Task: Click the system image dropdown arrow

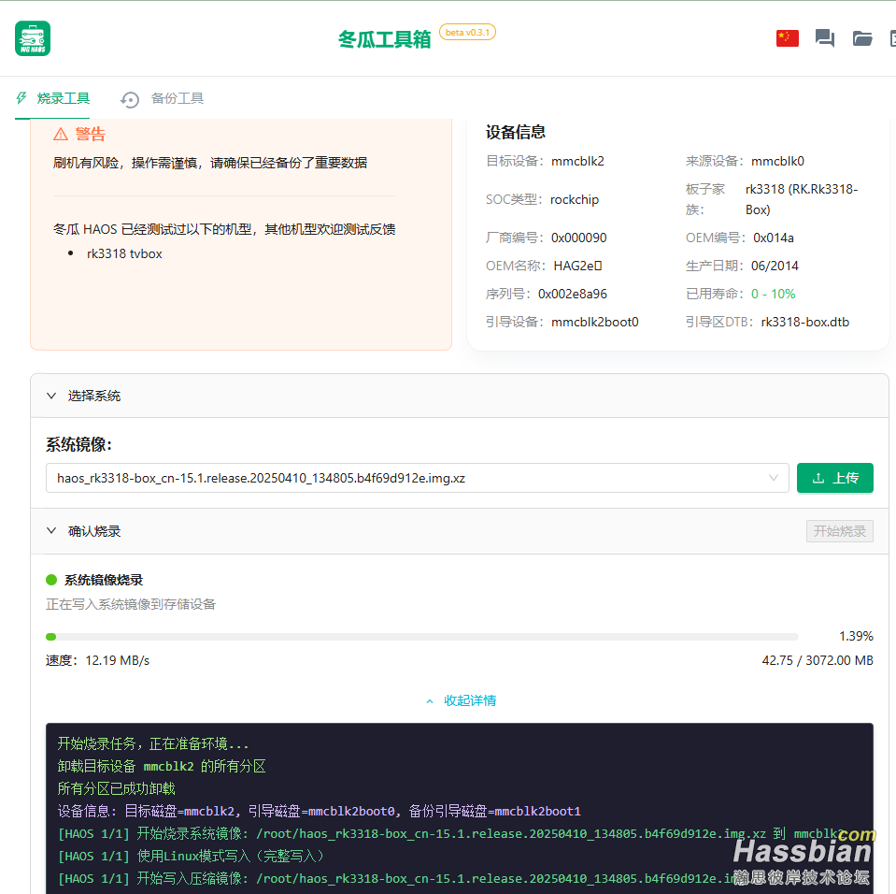Action: [774, 478]
